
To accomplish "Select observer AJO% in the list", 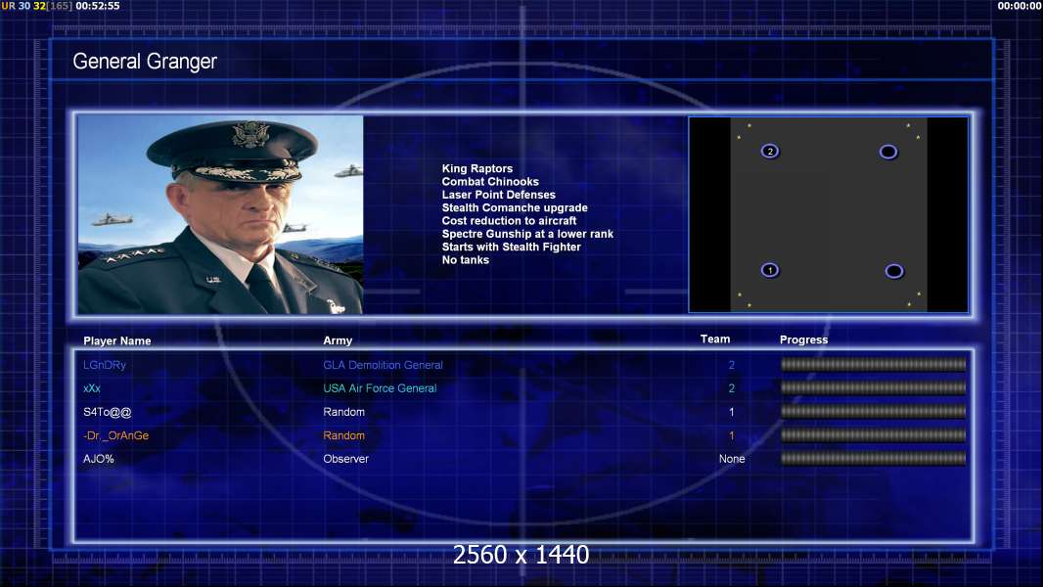I will (x=99, y=459).
